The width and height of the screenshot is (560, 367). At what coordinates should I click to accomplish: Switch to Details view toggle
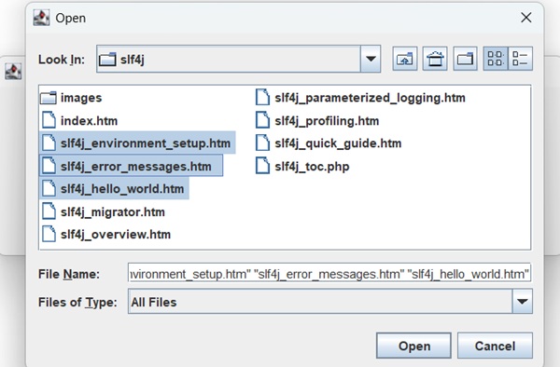(x=520, y=59)
